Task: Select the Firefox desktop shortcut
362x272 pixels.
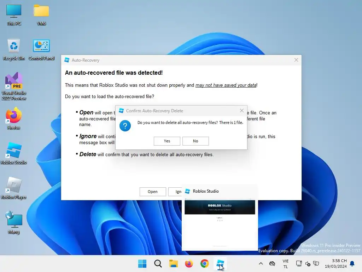Action: [x=14, y=118]
